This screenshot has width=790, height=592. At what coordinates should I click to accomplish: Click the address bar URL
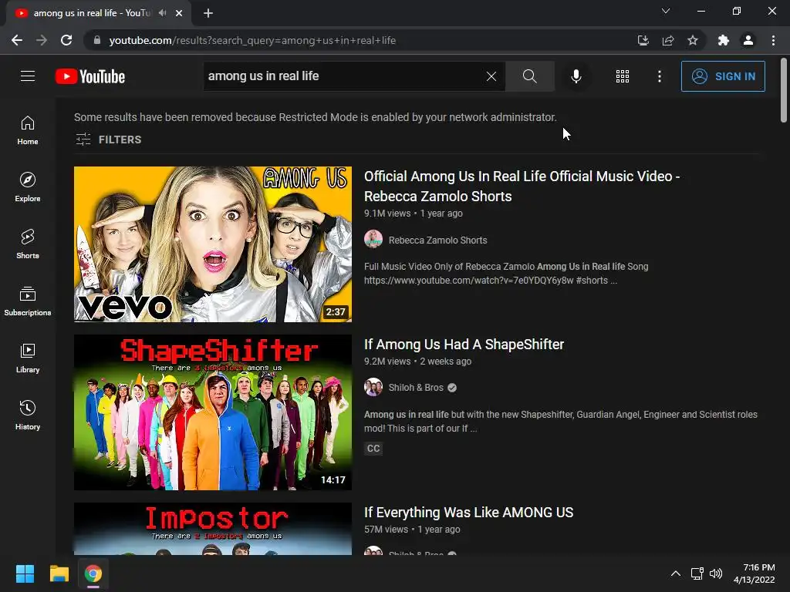(252, 40)
